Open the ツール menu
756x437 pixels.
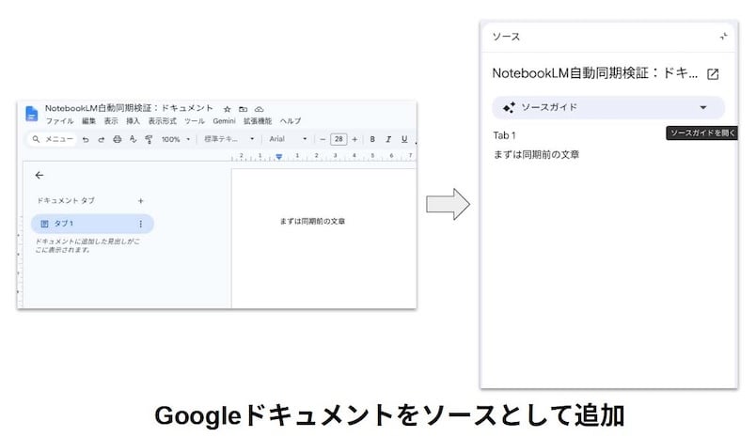pos(195,121)
